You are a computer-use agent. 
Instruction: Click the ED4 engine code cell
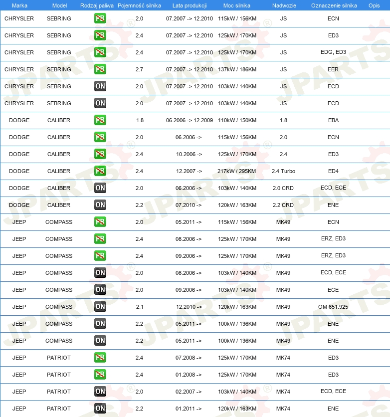pos(333,171)
